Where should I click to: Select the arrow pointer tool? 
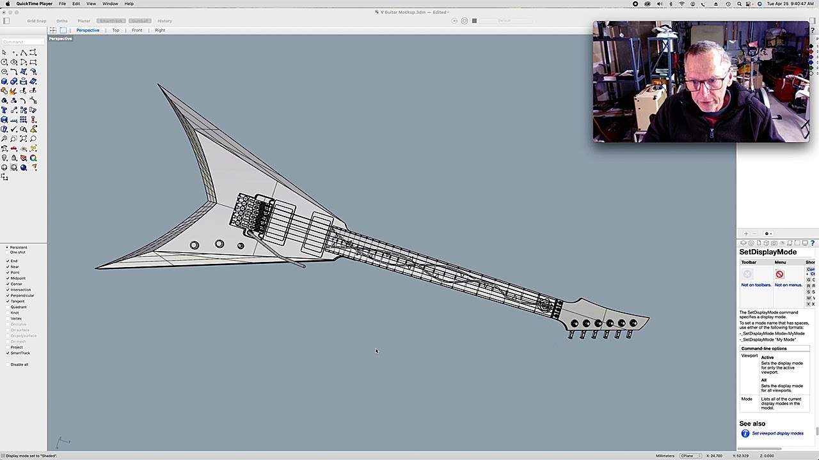4,52
